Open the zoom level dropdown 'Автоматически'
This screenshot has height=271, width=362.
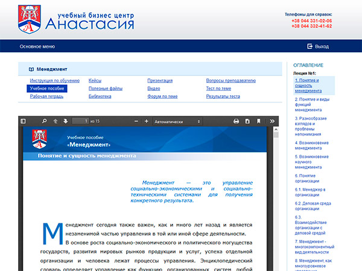(179, 121)
